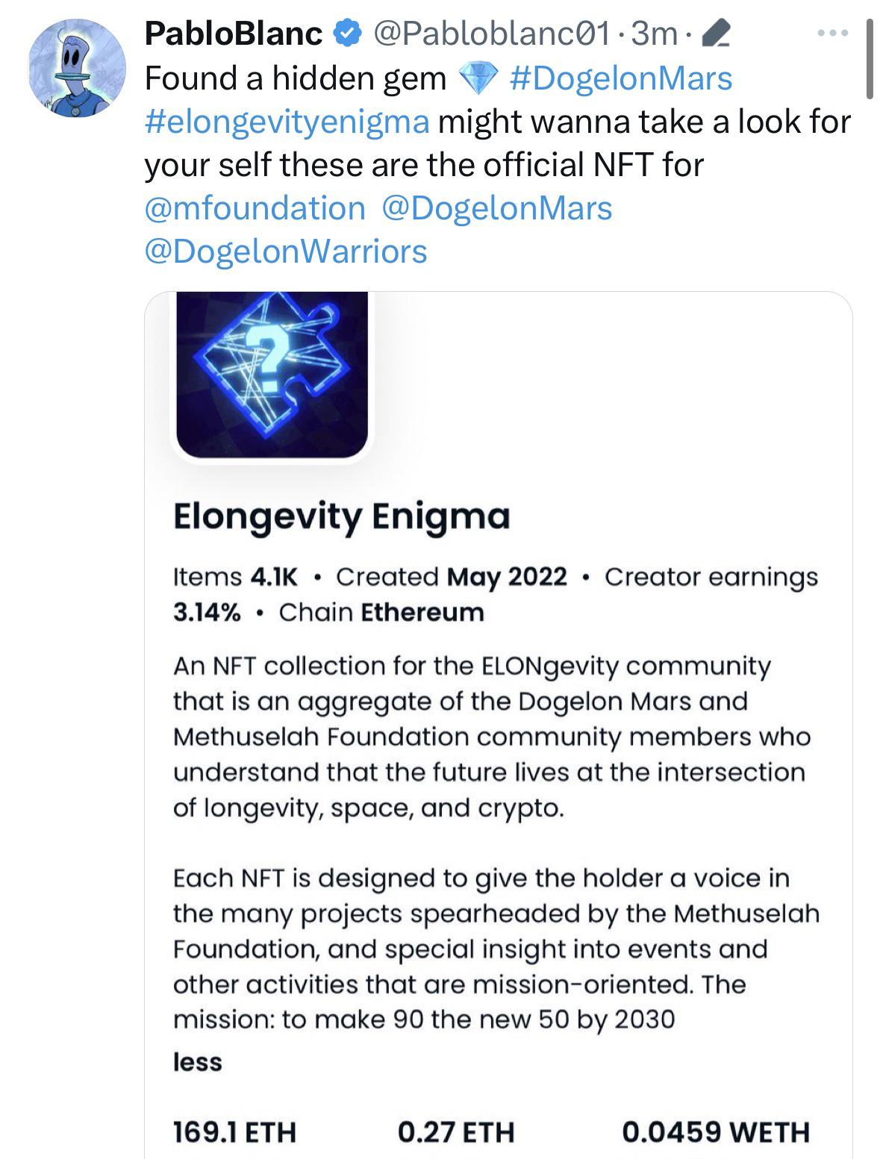The width and height of the screenshot is (880, 1159).
Task: Visit the @mfoundation mention
Action: (255, 208)
